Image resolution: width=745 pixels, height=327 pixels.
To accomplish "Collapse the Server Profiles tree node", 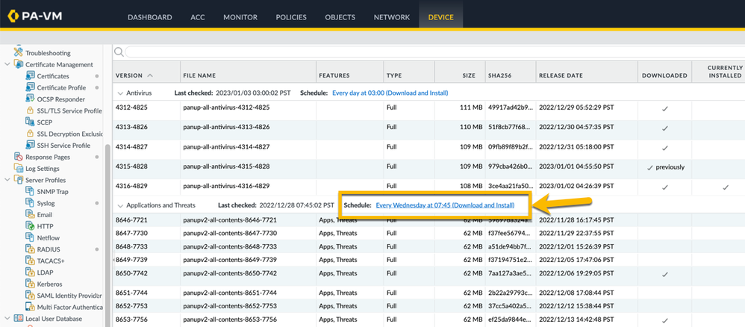I will [8, 180].
